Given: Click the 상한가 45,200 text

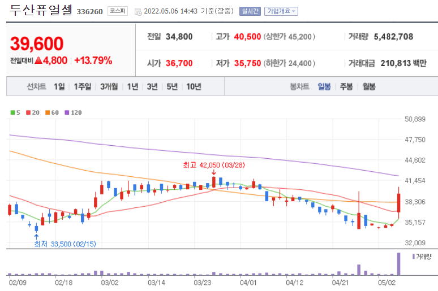Looking at the screenshot, I should click(x=289, y=37).
